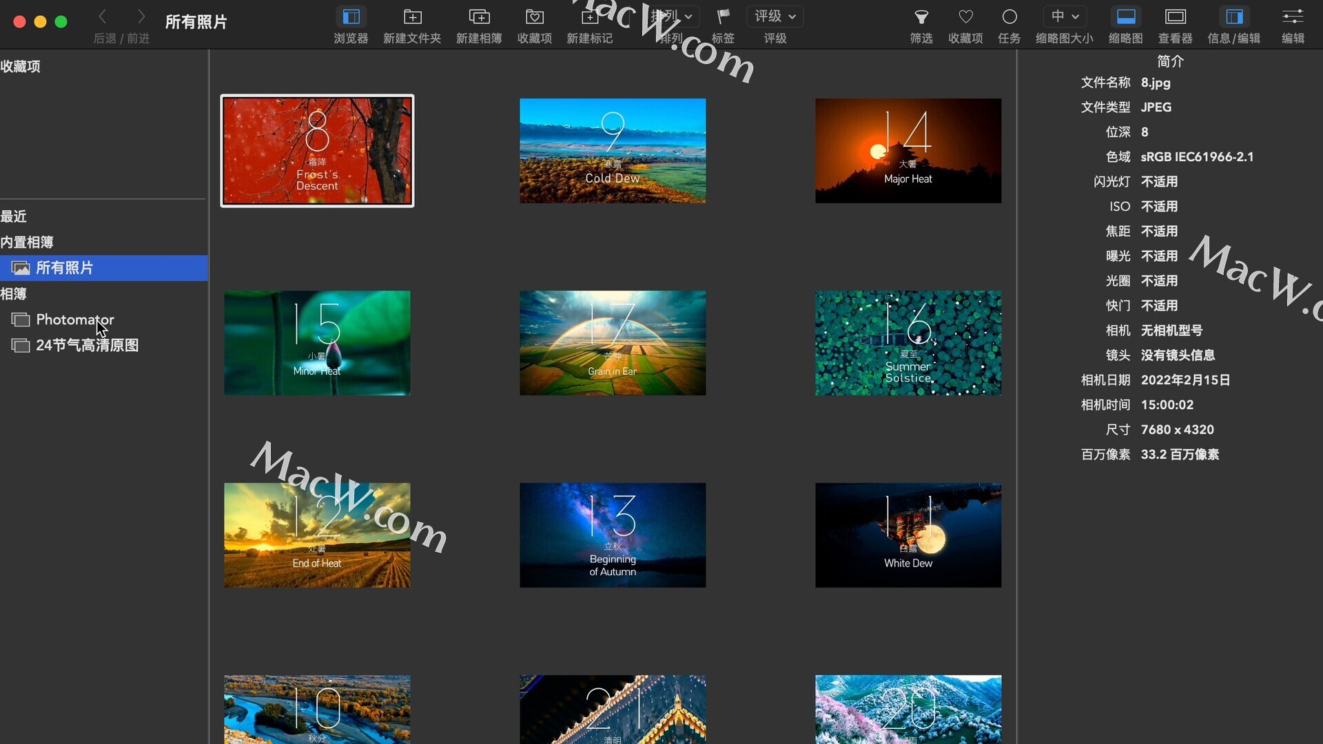Toggle the heart favorites filter

(965, 17)
